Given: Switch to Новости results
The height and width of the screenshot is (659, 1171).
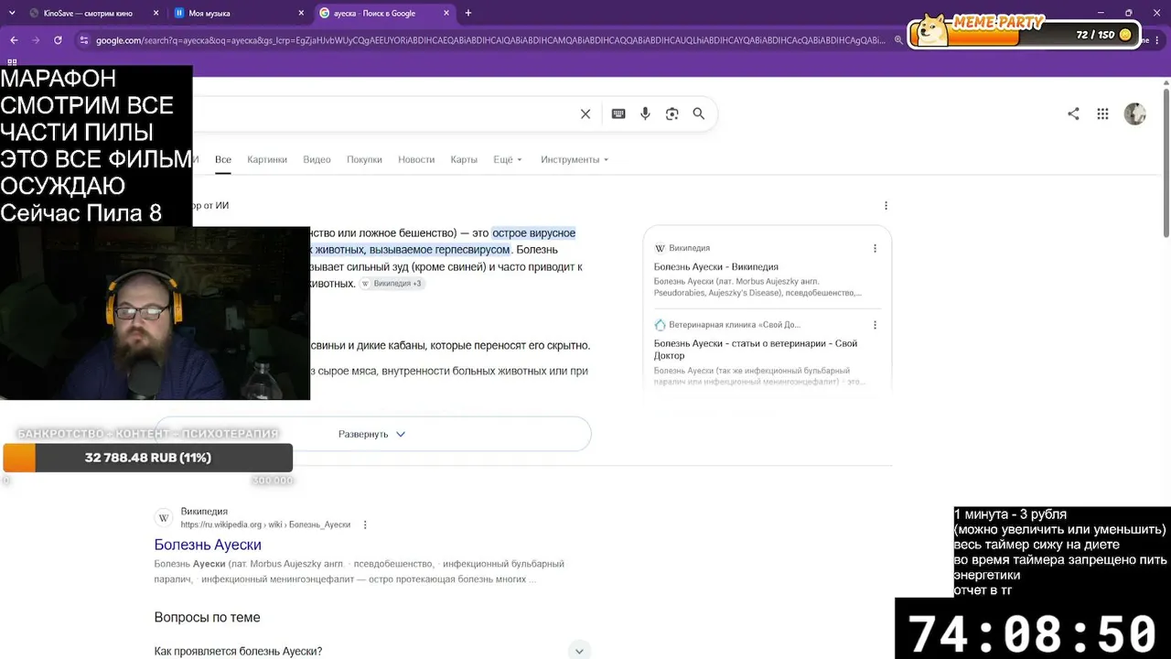Looking at the screenshot, I should click(x=416, y=159).
